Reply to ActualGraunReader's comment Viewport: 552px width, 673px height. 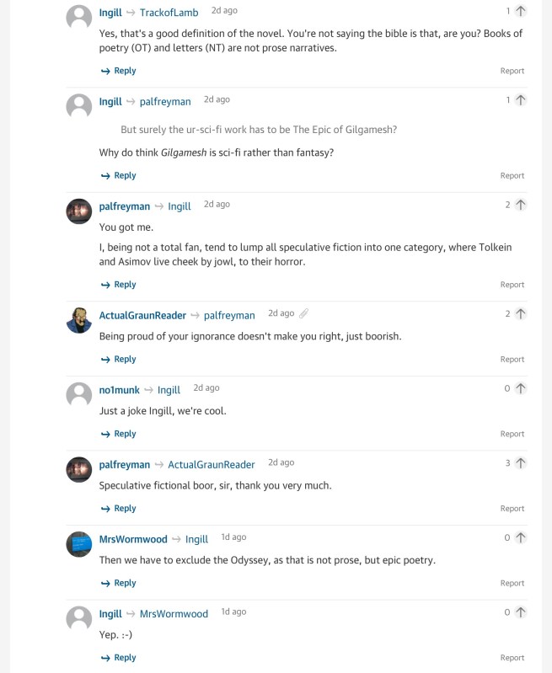tap(118, 360)
